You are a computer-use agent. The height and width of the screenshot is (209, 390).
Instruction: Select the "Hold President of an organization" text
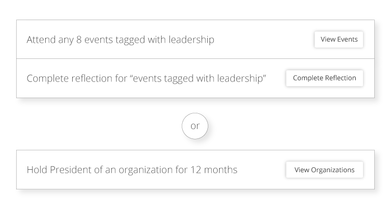pos(132,170)
